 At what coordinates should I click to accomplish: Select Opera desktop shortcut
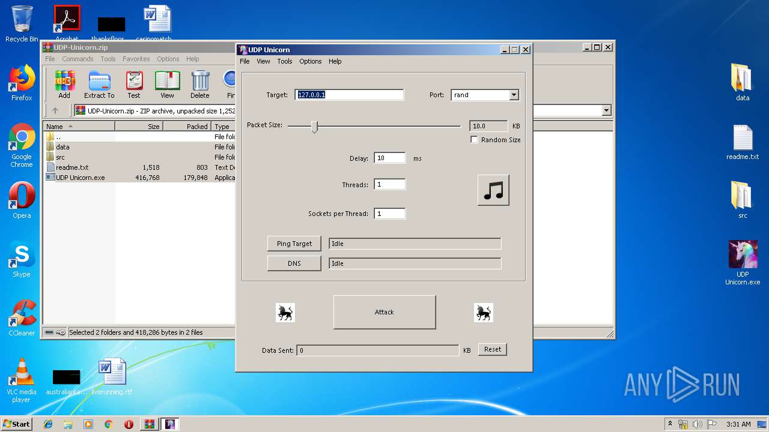click(x=22, y=200)
